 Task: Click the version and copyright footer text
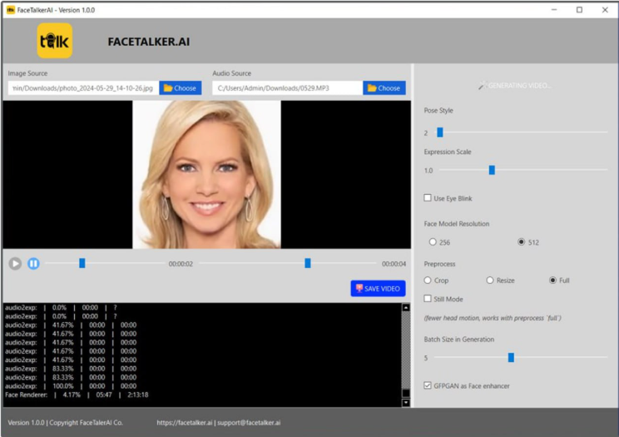point(66,423)
